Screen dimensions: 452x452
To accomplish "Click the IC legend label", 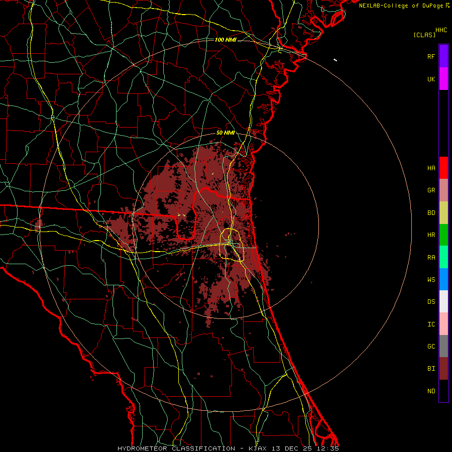I will pyautogui.click(x=431, y=324).
